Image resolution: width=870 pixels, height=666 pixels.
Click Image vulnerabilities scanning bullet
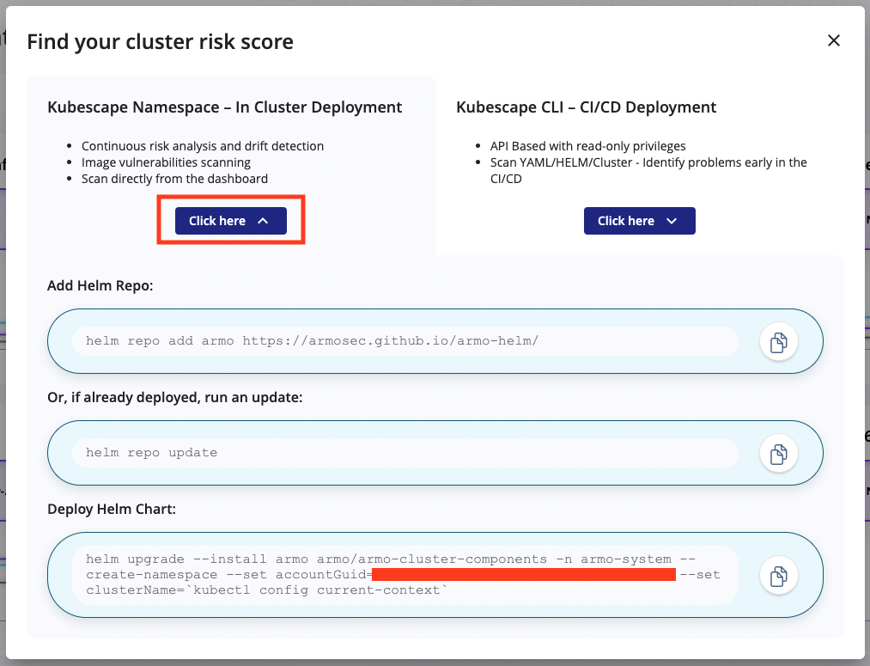click(166, 162)
